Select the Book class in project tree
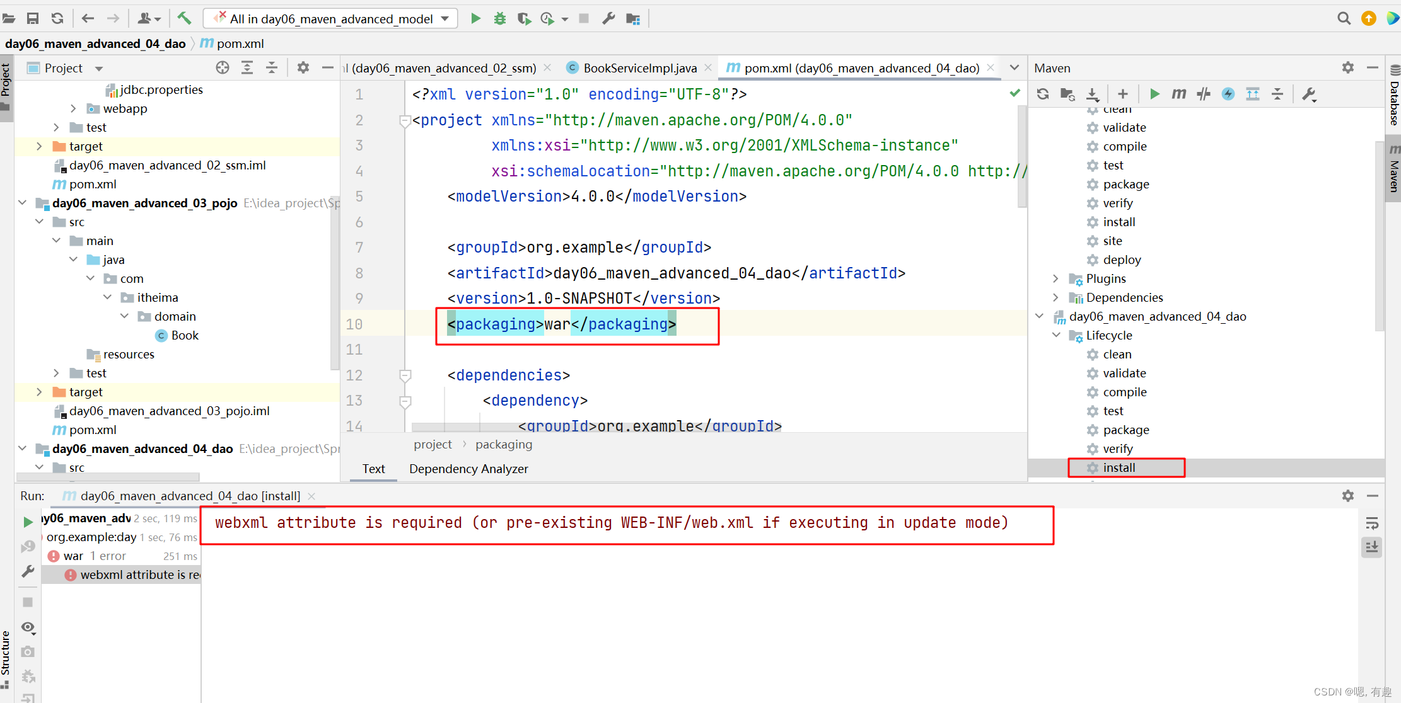The width and height of the screenshot is (1401, 703). point(184,335)
